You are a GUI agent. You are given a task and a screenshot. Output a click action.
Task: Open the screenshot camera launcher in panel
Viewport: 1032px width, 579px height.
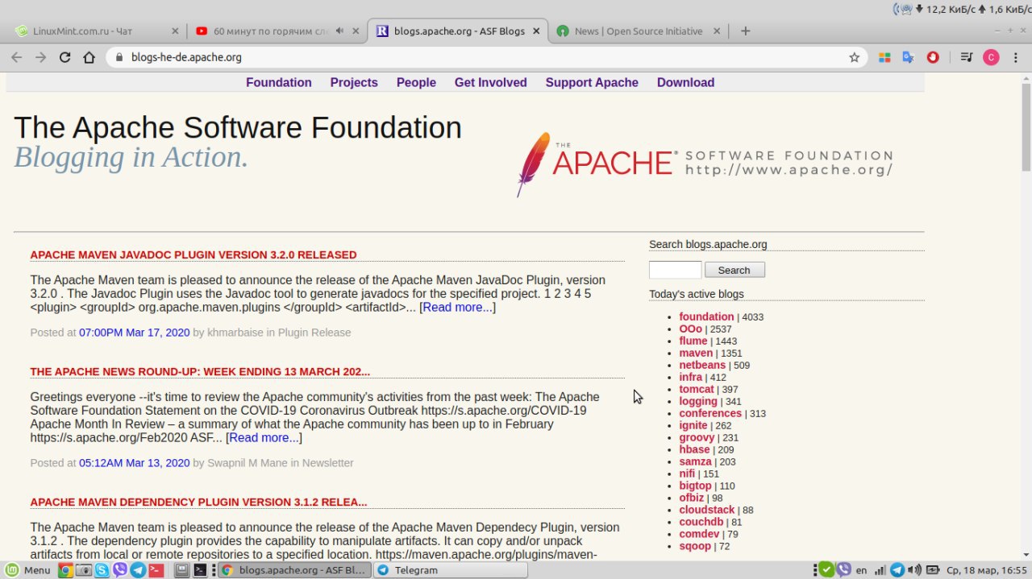(x=83, y=570)
